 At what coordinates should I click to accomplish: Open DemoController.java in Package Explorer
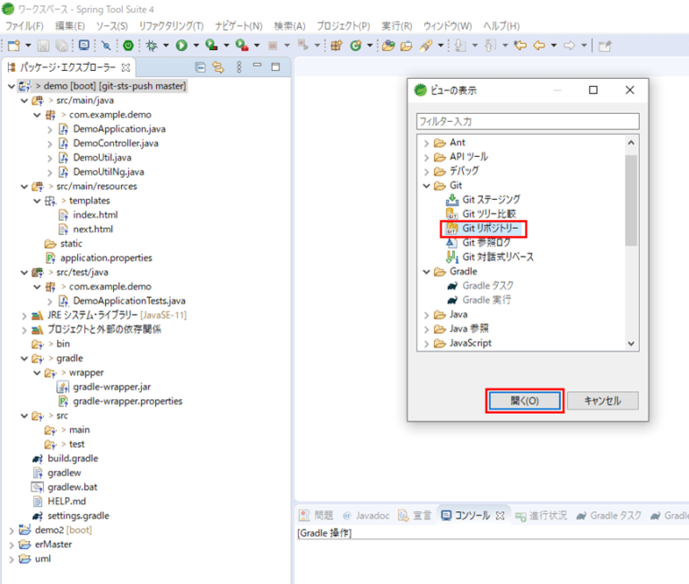pos(115,143)
